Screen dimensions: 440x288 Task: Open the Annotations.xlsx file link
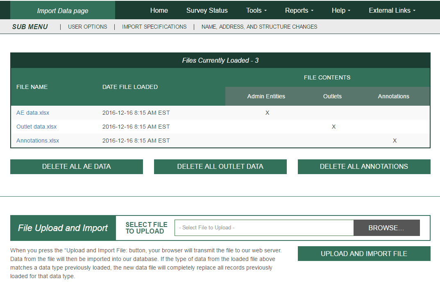(x=38, y=141)
